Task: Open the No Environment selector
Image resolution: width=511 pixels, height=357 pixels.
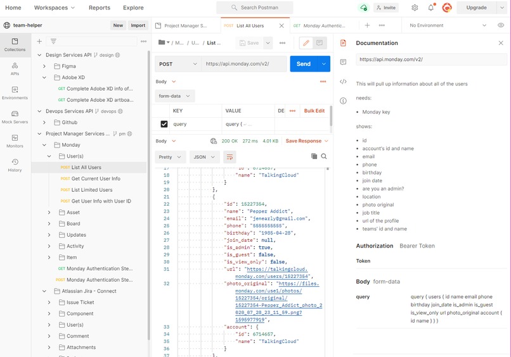Action: 448,25
